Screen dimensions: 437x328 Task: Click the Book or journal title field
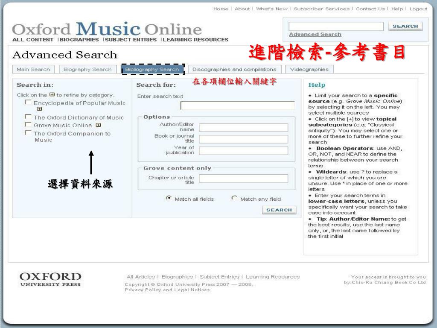coord(243,139)
